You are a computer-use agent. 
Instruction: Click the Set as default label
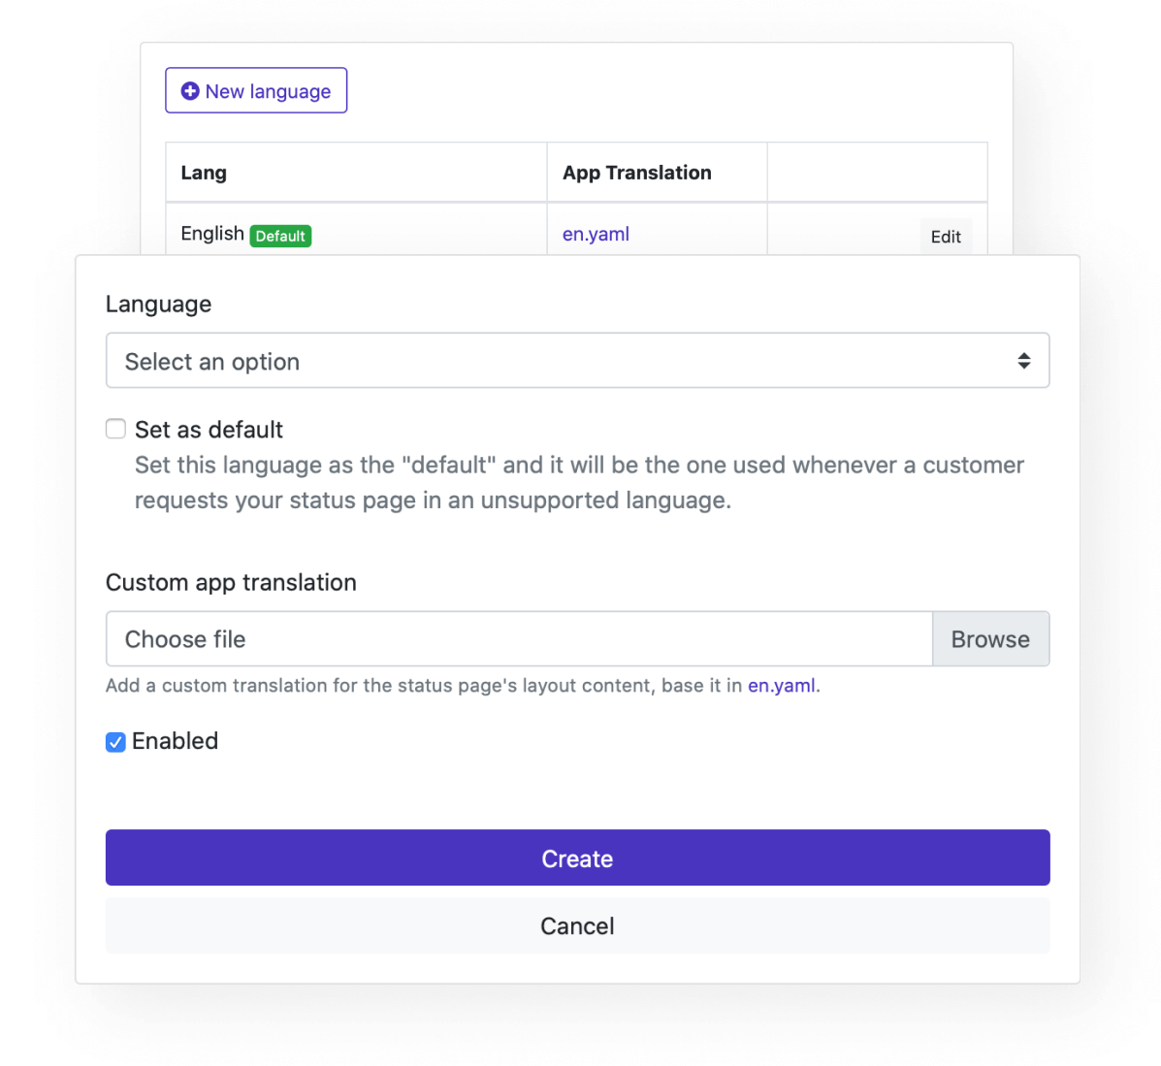tap(209, 430)
